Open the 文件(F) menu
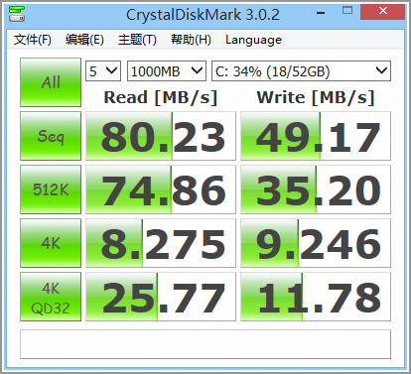The height and width of the screenshot is (374, 411). (33, 40)
